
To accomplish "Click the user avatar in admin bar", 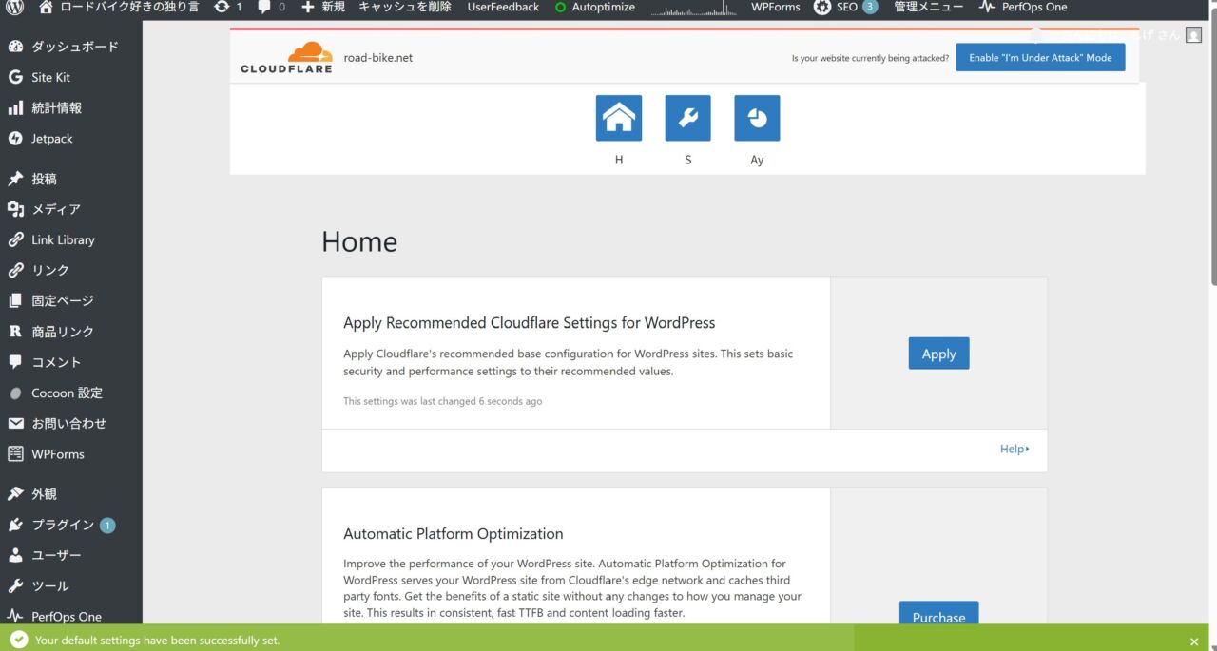I will click(1192, 34).
